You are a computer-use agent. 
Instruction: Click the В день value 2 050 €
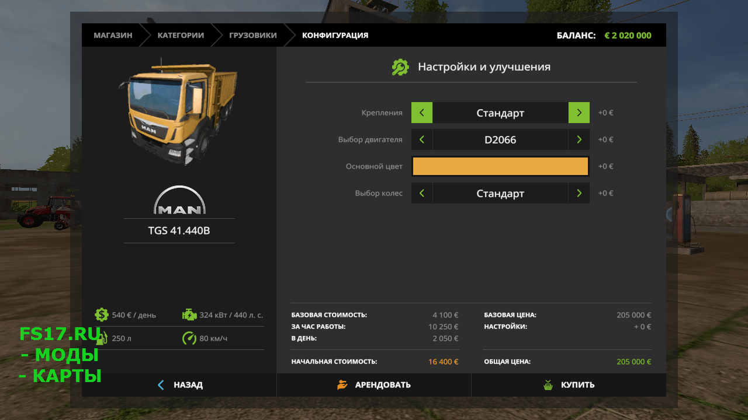pyautogui.click(x=445, y=338)
